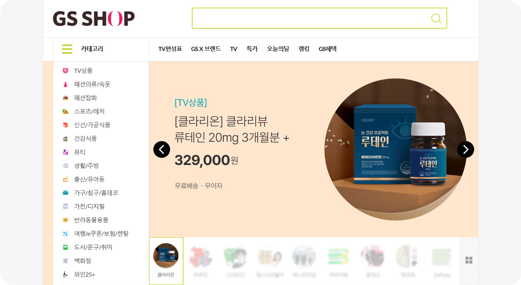Open the 클라리뷰 루테인 product title

pos(232,130)
